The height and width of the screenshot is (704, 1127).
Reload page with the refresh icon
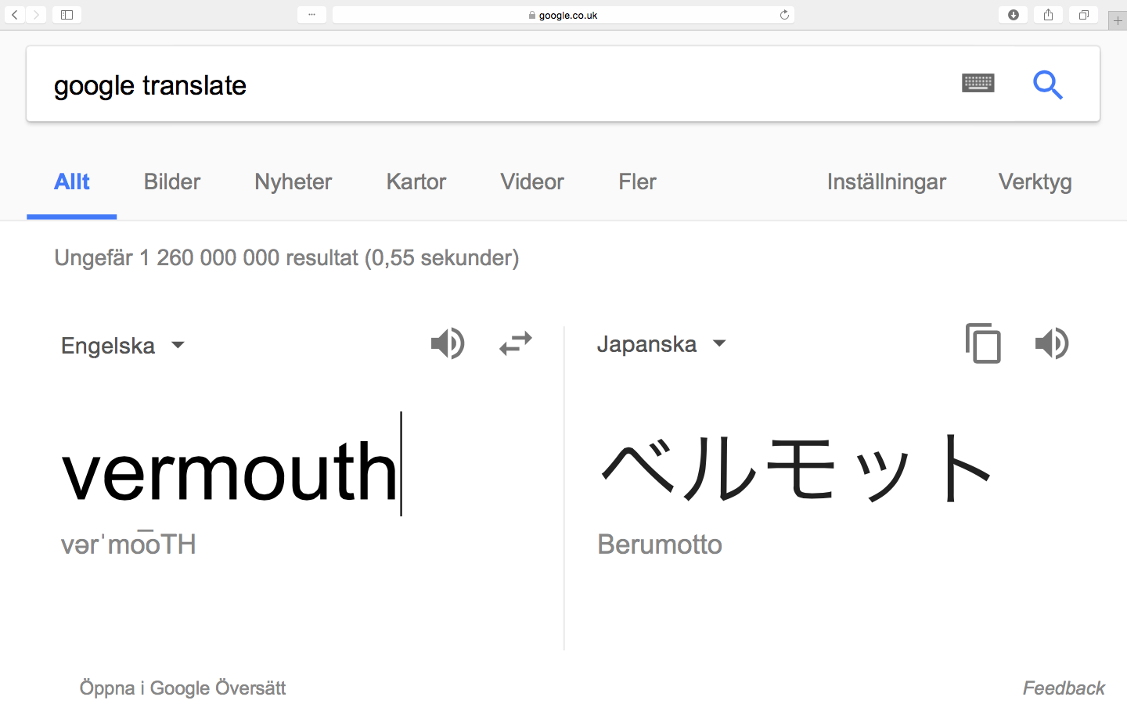(x=784, y=15)
